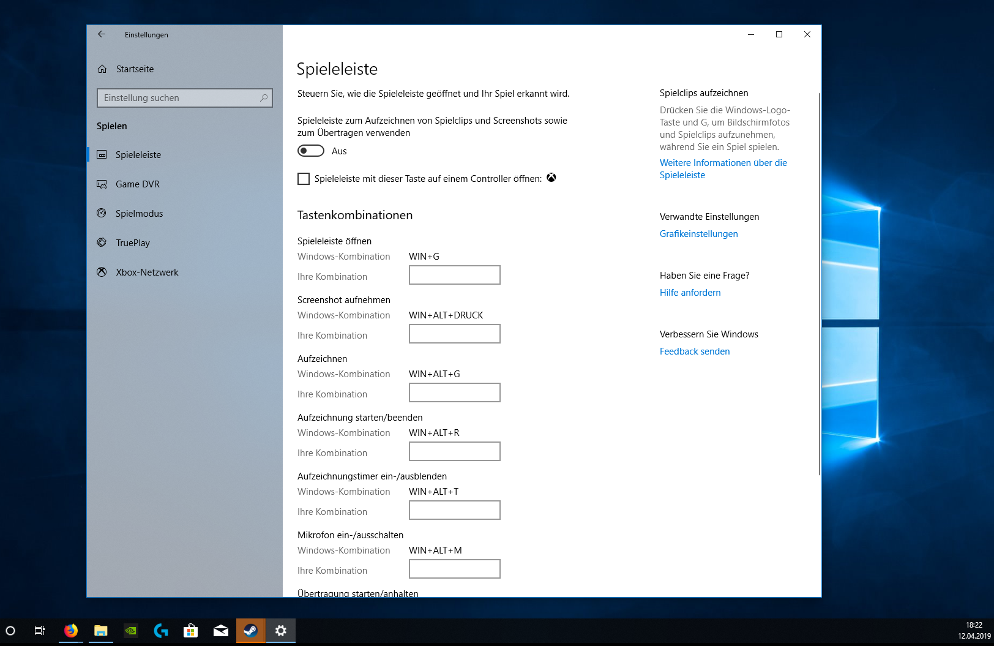Open Steam from the taskbar
The image size is (994, 646).
251,631
